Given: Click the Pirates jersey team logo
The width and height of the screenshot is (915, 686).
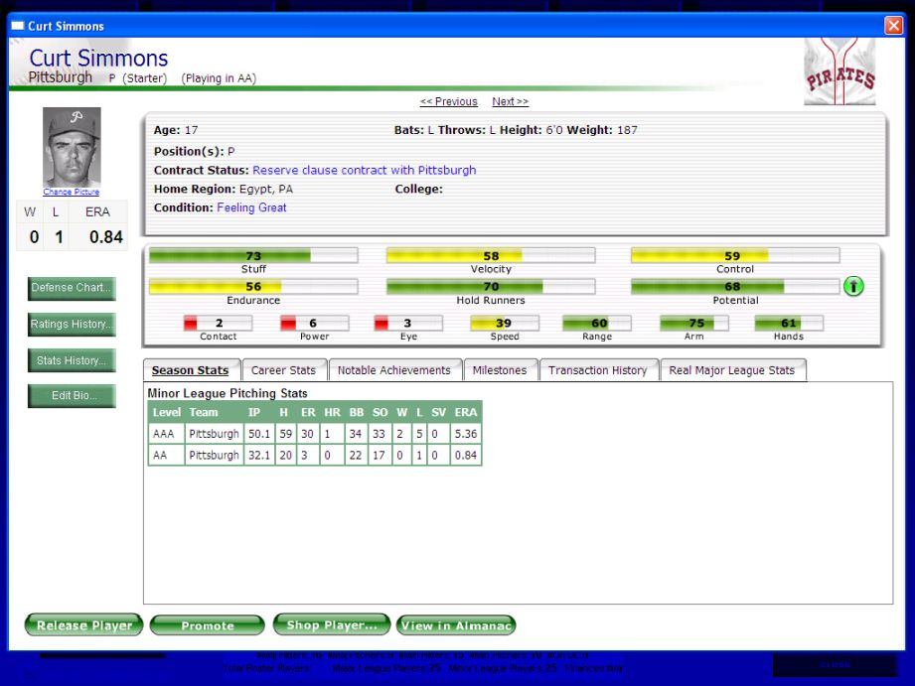Looking at the screenshot, I should pyautogui.click(x=839, y=71).
